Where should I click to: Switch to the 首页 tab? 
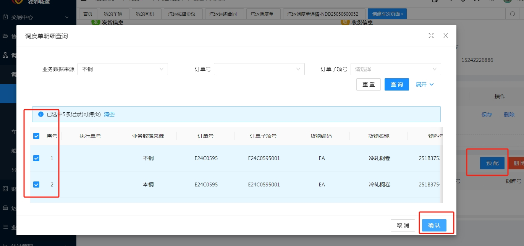(88, 14)
